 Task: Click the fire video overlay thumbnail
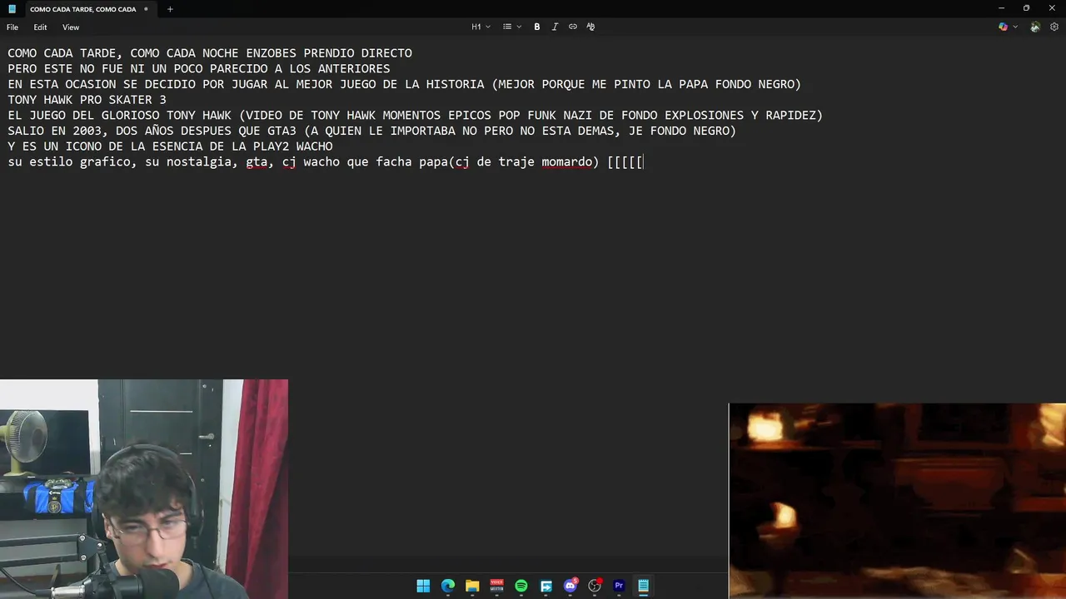pos(897,501)
